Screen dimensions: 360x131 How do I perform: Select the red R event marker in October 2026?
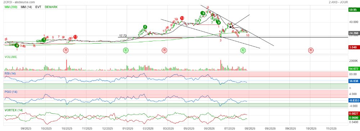[x=311, y=50]
